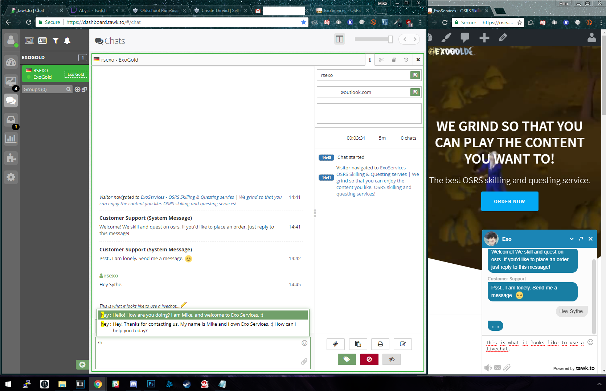The height and width of the screenshot is (391, 606).
Task: Go to next chat arrow
Action: click(x=415, y=39)
